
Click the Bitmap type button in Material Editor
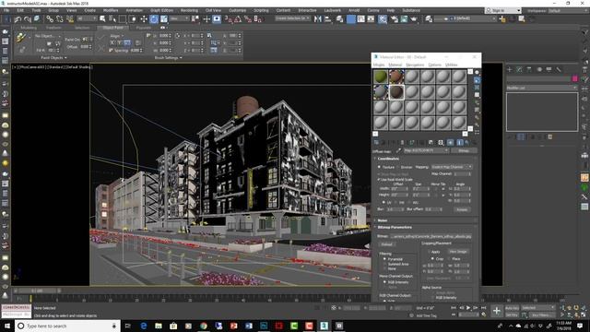[x=464, y=150]
